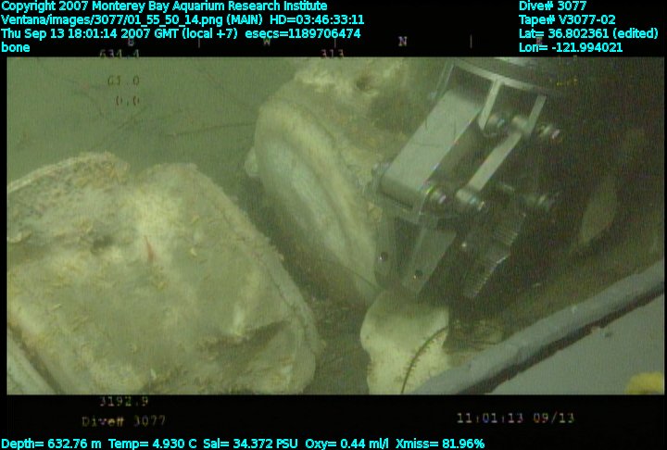667x450 pixels.
Task: Click the 3192.9 video overlay value
Action: coord(123,402)
